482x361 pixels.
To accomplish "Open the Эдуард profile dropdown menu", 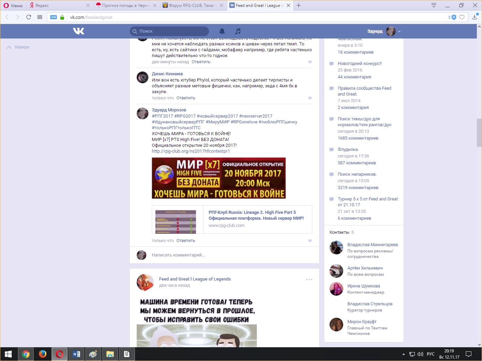I will coord(384,31).
